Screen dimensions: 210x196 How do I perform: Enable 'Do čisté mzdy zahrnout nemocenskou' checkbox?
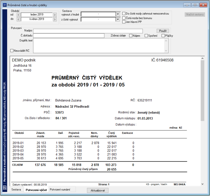[124, 13]
